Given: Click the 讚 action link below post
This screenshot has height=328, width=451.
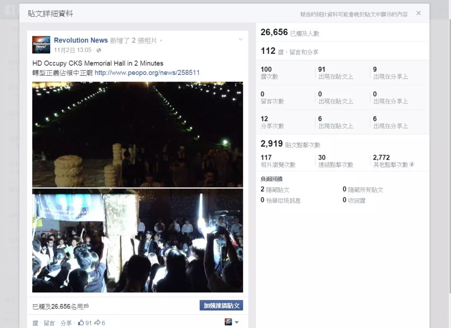Looking at the screenshot, I should [x=35, y=323].
